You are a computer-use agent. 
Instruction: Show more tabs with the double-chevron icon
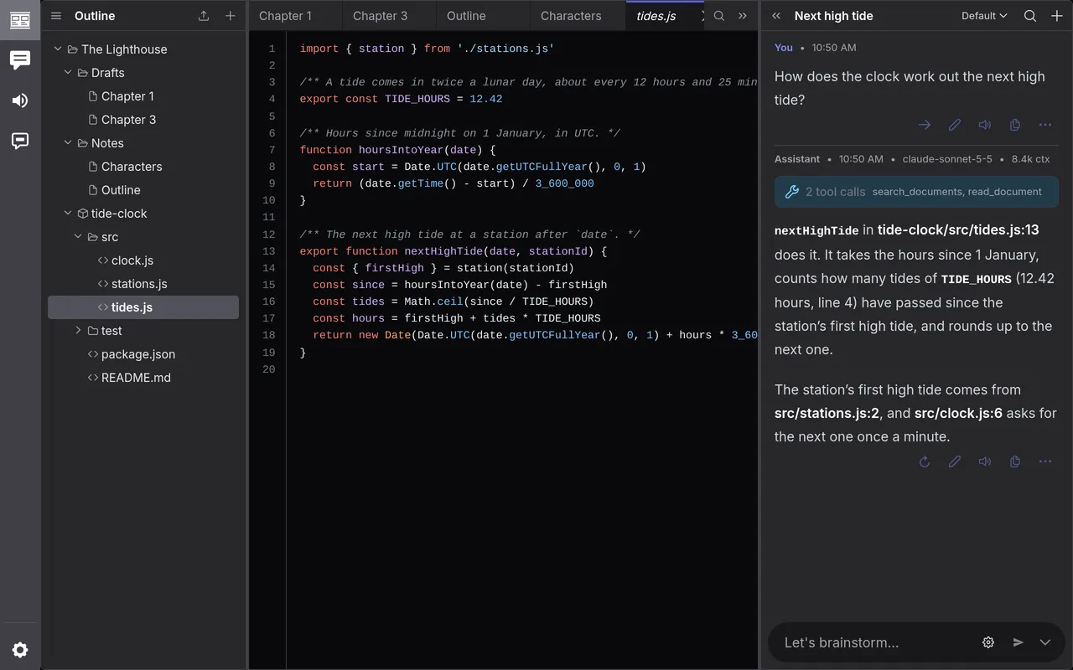743,16
